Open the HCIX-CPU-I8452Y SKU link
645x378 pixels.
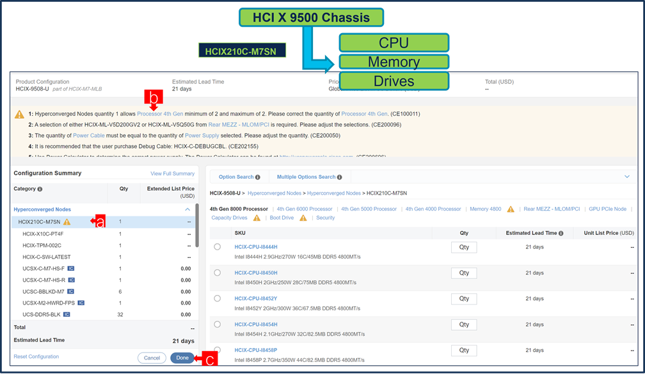click(x=256, y=299)
